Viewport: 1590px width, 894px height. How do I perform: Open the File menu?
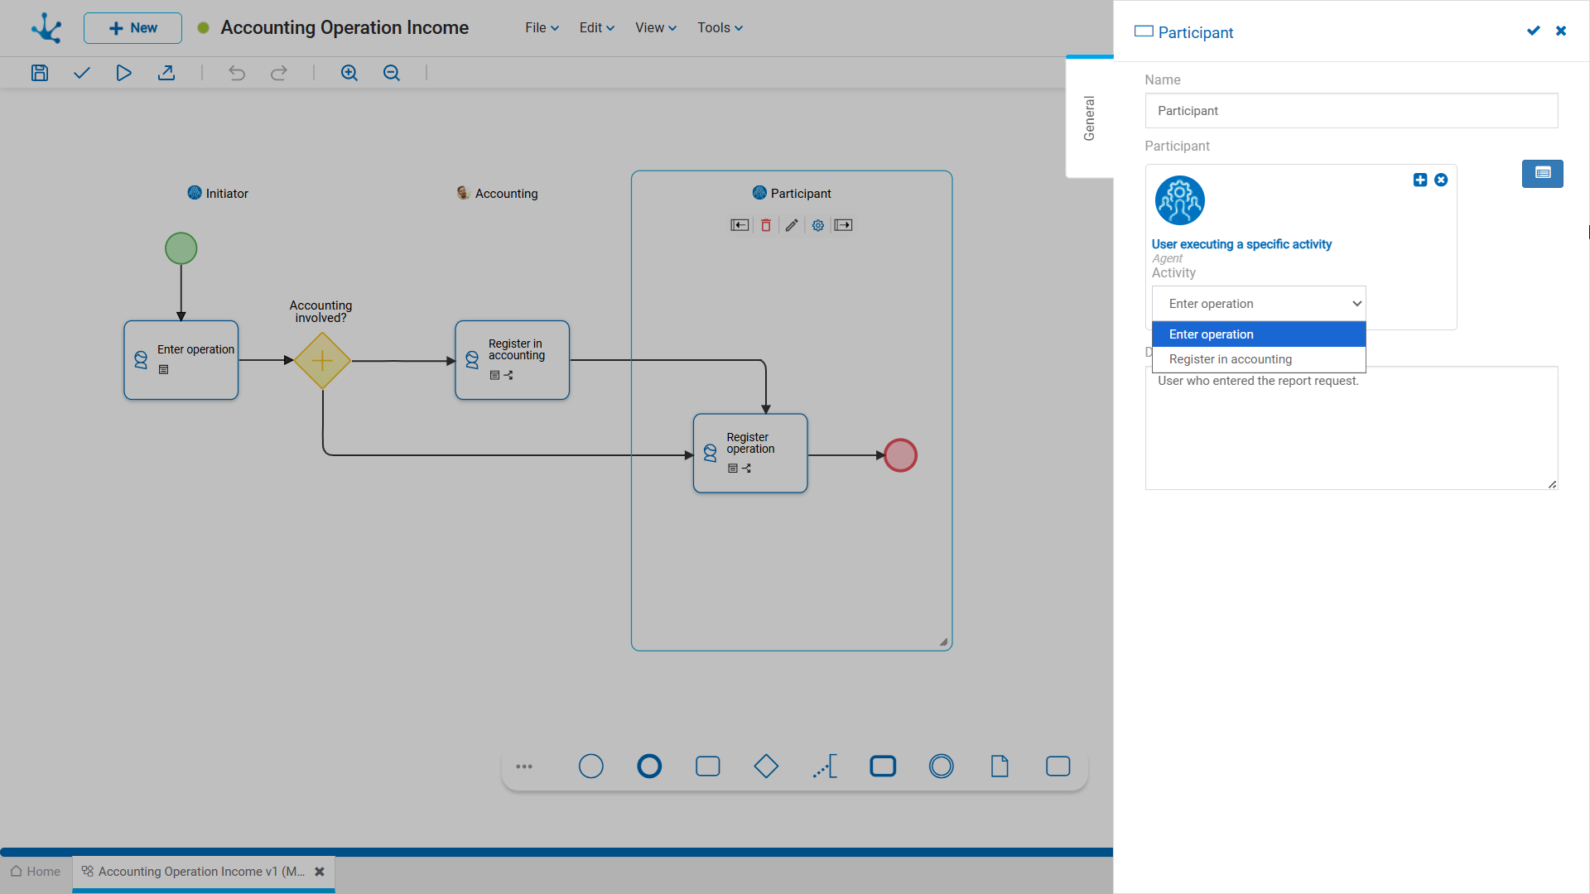542,27
